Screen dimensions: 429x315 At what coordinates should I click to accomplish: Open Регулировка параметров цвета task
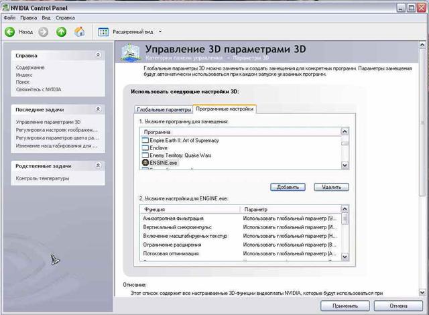57,138
